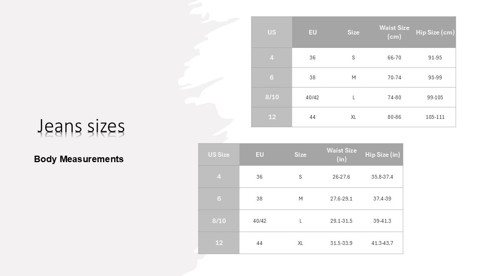Image resolution: width=492 pixels, height=276 pixels.
Task: Click the "Jeans sizes" title text
Action: (x=81, y=126)
